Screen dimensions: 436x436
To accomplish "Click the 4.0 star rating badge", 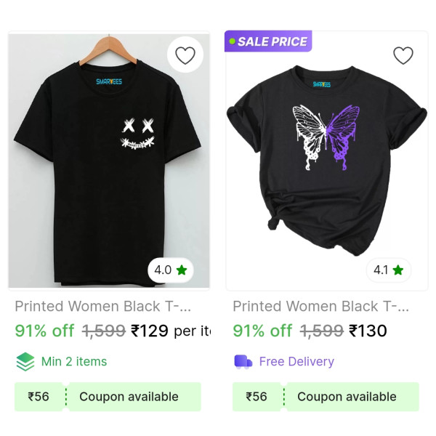I will click(x=171, y=270).
